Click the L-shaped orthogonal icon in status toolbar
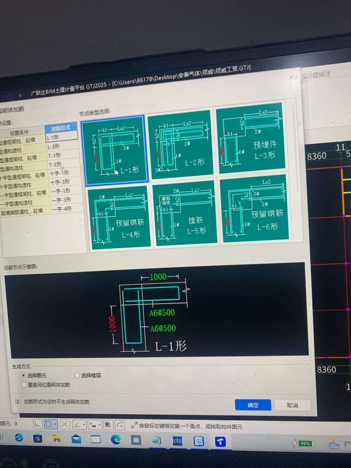 [x=37, y=424]
